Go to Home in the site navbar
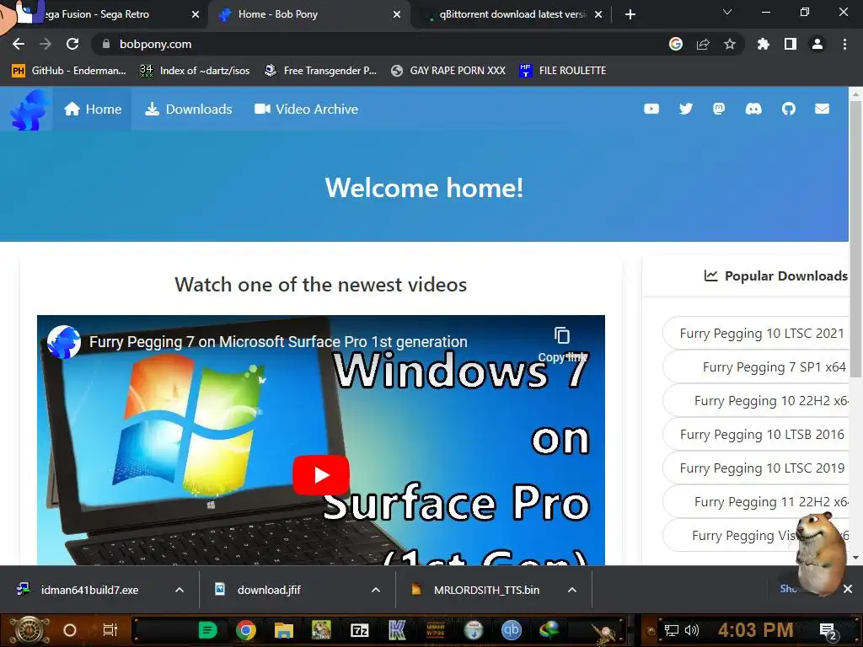 click(x=93, y=109)
